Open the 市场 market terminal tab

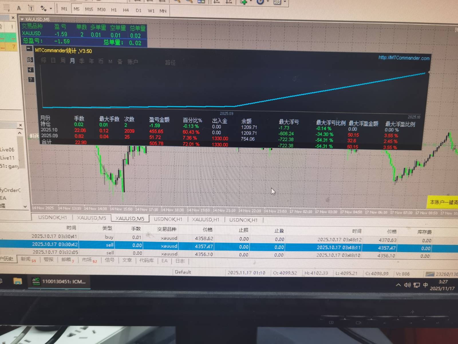pyautogui.click(x=90, y=260)
